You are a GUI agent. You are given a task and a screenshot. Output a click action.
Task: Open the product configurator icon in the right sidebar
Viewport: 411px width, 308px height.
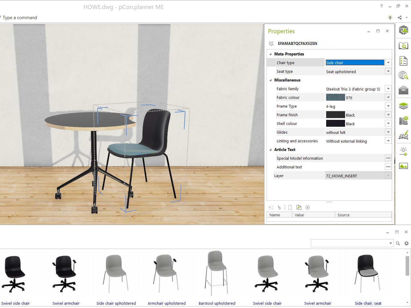(404, 30)
